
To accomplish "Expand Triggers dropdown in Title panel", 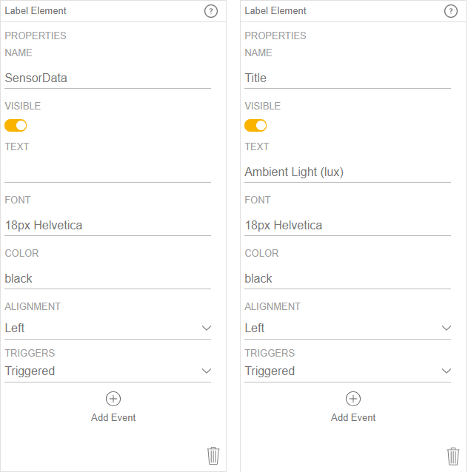I will [x=347, y=371].
